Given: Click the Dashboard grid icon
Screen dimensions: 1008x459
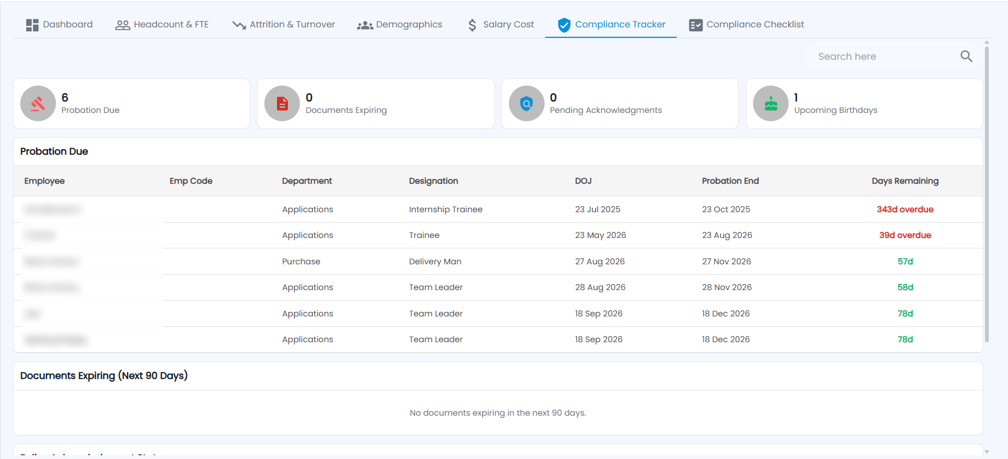Looking at the screenshot, I should tap(32, 25).
